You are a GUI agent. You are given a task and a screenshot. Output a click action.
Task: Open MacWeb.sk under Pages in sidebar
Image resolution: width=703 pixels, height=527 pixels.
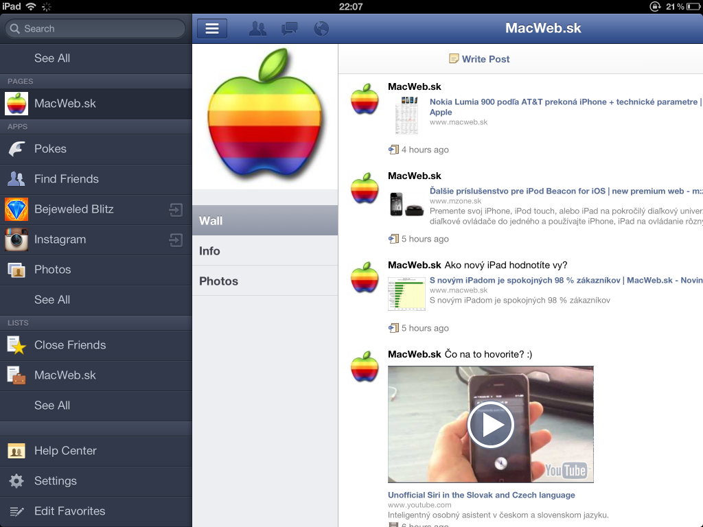96,104
